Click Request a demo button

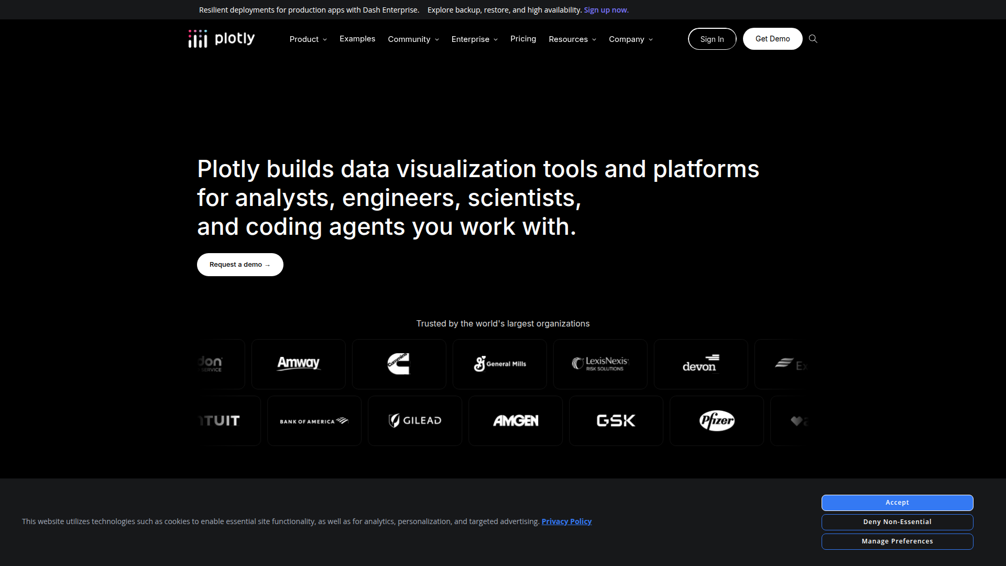[x=240, y=265]
